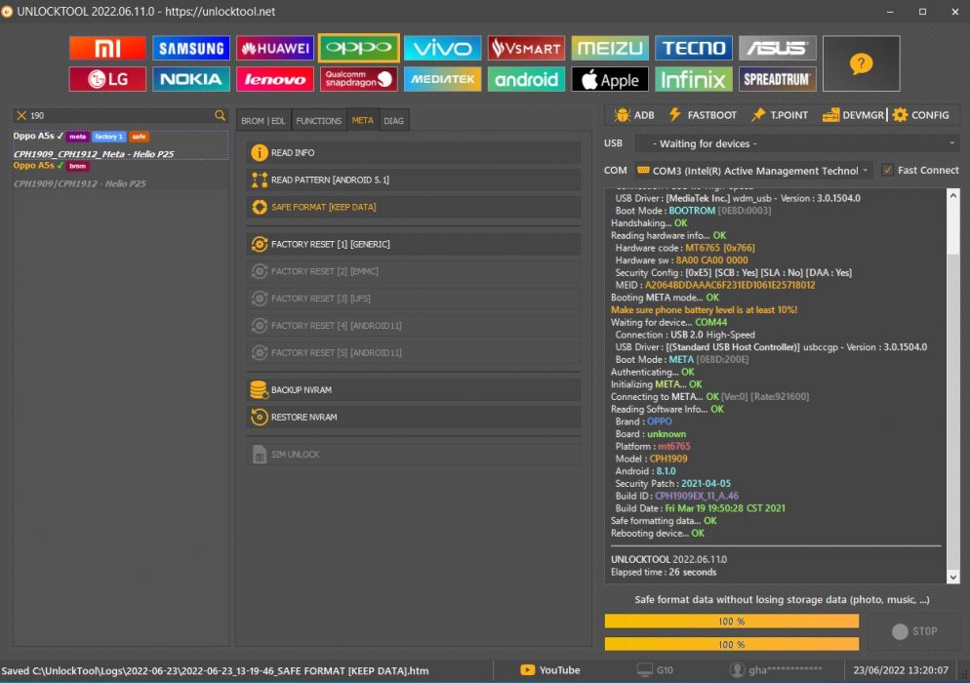Click the BACKUP NVRAM button
Screen dimensions: 970x683
(x=413, y=389)
